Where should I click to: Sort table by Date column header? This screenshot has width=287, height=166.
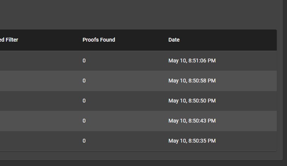click(174, 40)
